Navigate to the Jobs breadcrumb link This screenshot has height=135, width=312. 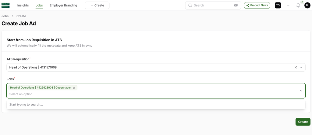point(5,16)
